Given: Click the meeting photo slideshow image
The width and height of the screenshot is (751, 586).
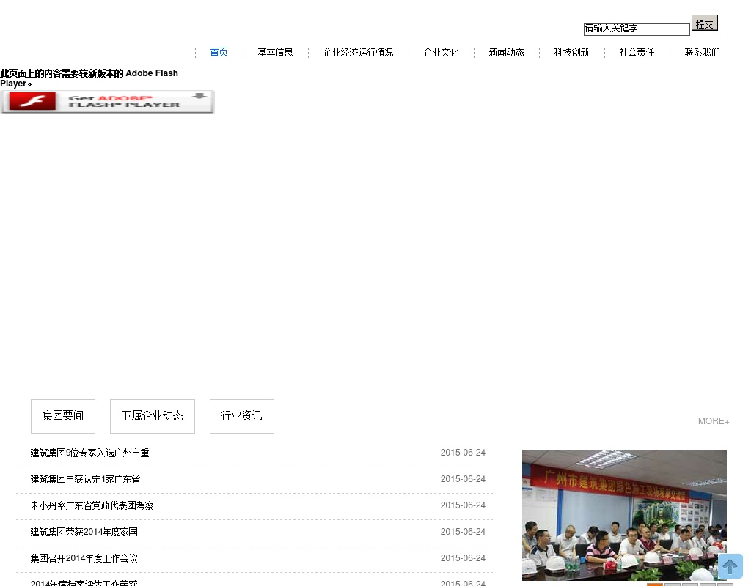Looking at the screenshot, I should point(623,515).
